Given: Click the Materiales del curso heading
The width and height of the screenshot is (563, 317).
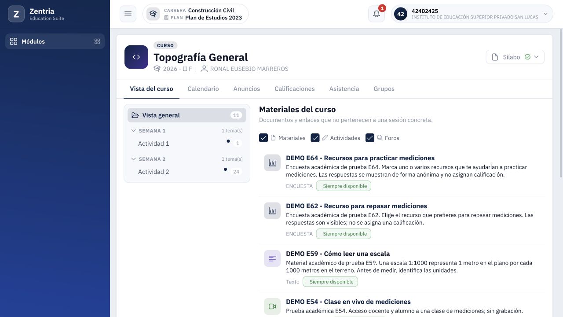Looking at the screenshot, I should point(297,110).
